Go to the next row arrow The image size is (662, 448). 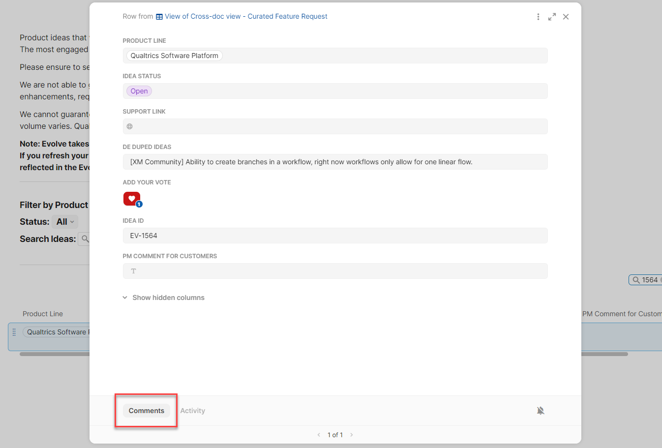point(352,435)
